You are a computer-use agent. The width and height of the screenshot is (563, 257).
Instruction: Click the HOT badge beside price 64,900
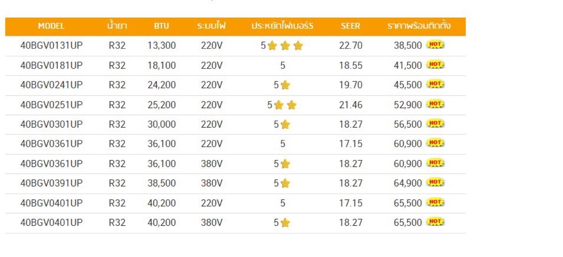435,182
